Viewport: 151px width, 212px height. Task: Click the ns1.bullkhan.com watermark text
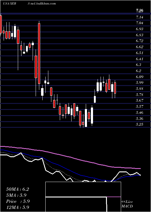click(43, 4)
